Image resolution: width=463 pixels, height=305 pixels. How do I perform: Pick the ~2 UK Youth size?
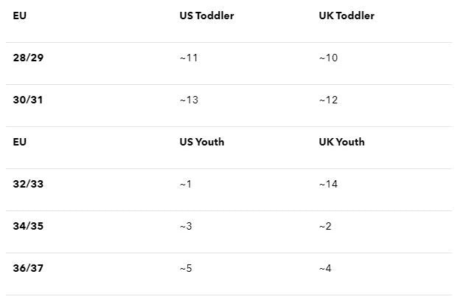(x=325, y=226)
